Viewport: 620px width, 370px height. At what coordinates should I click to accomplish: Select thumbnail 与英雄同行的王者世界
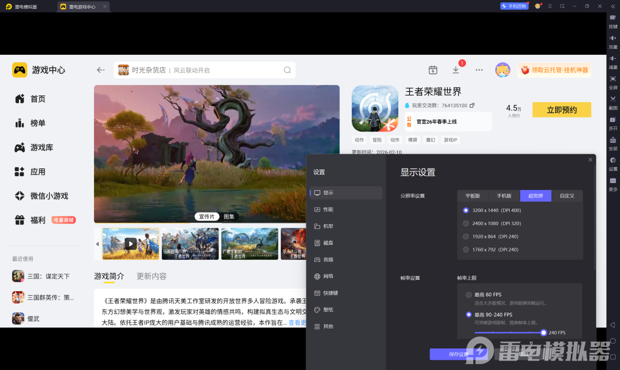(x=190, y=243)
